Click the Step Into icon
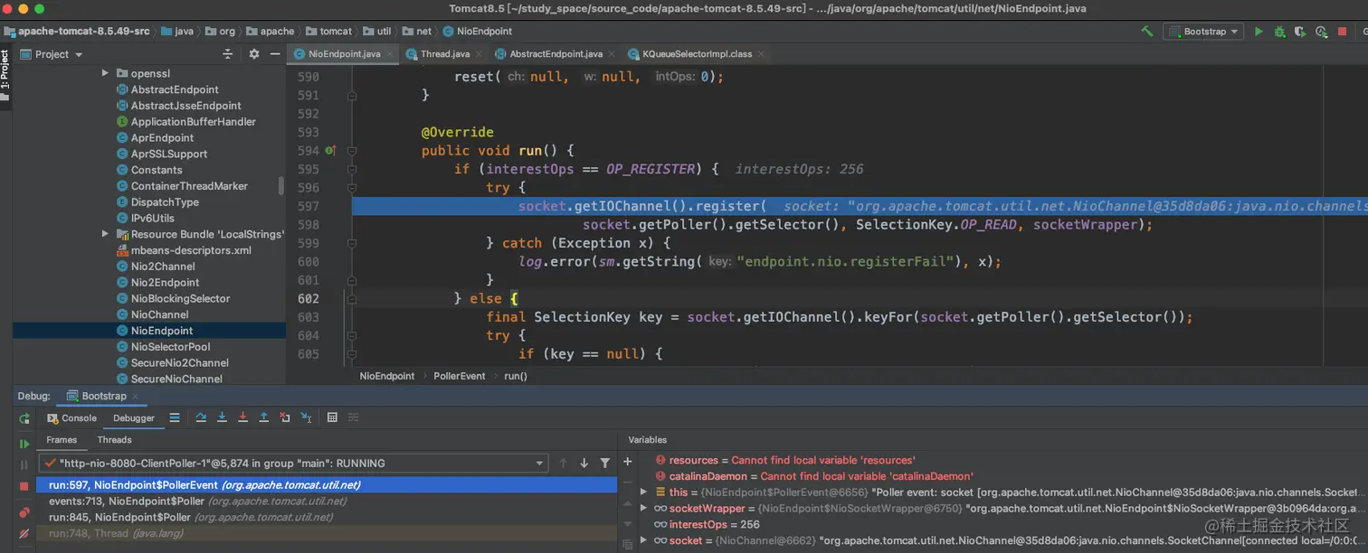The width and height of the screenshot is (1368, 553). pos(222,417)
